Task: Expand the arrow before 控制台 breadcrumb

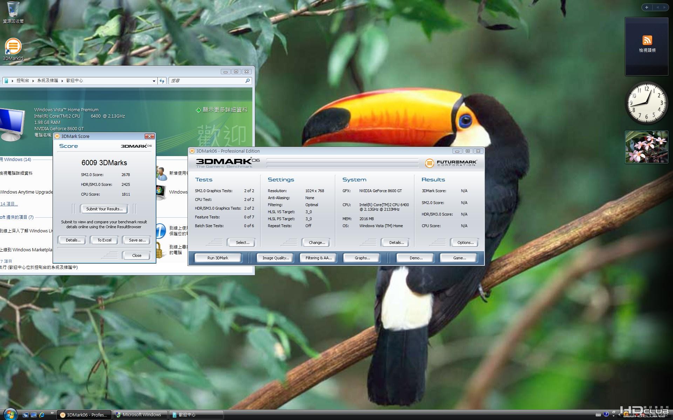Action: 12,81
